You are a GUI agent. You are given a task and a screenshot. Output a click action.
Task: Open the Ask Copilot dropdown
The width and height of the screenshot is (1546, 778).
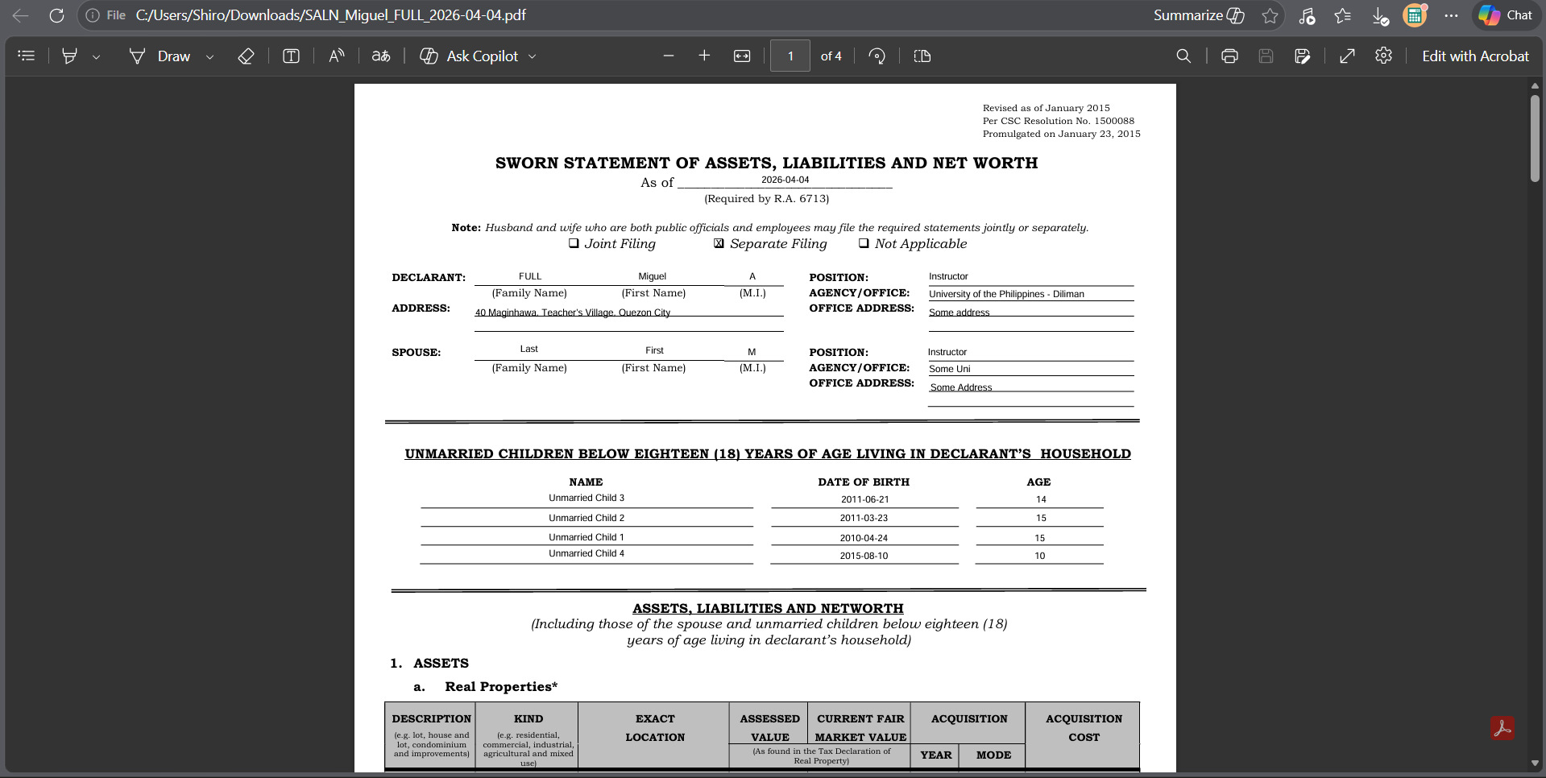(533, 56)
